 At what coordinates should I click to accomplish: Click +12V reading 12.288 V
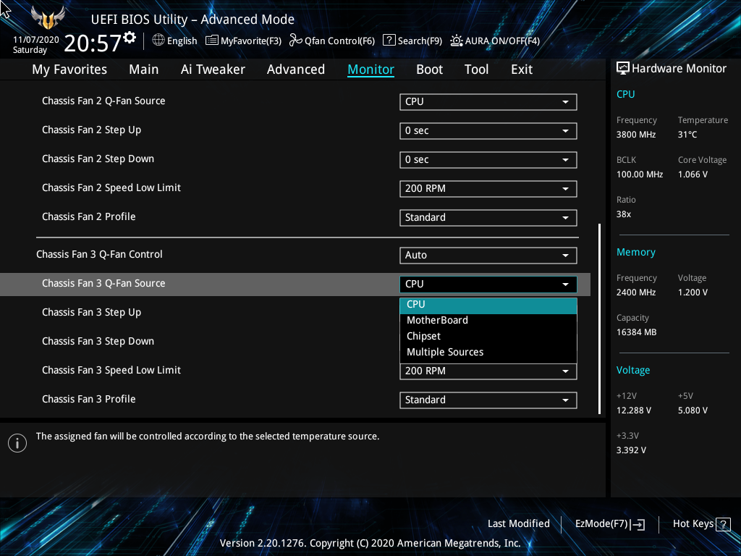(x=634, y=410)
